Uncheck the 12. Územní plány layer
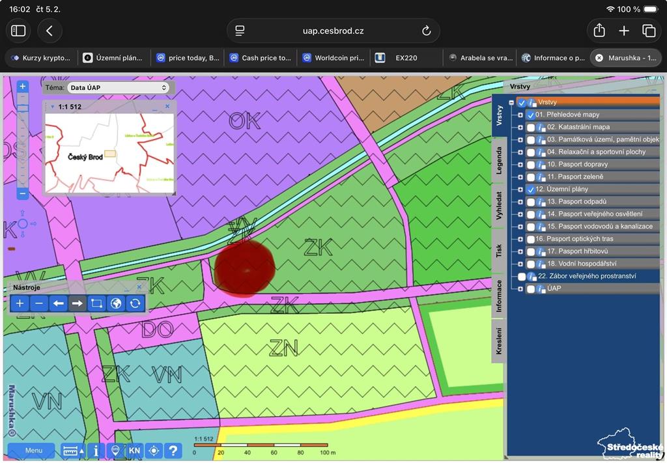667x463 pixels. 530,189
